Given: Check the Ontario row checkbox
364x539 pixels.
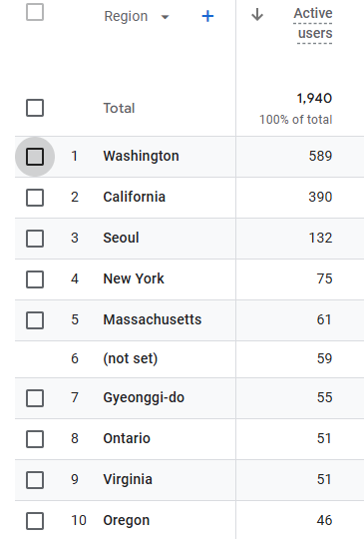Looking at the screenshot, I should coord(35,439).
